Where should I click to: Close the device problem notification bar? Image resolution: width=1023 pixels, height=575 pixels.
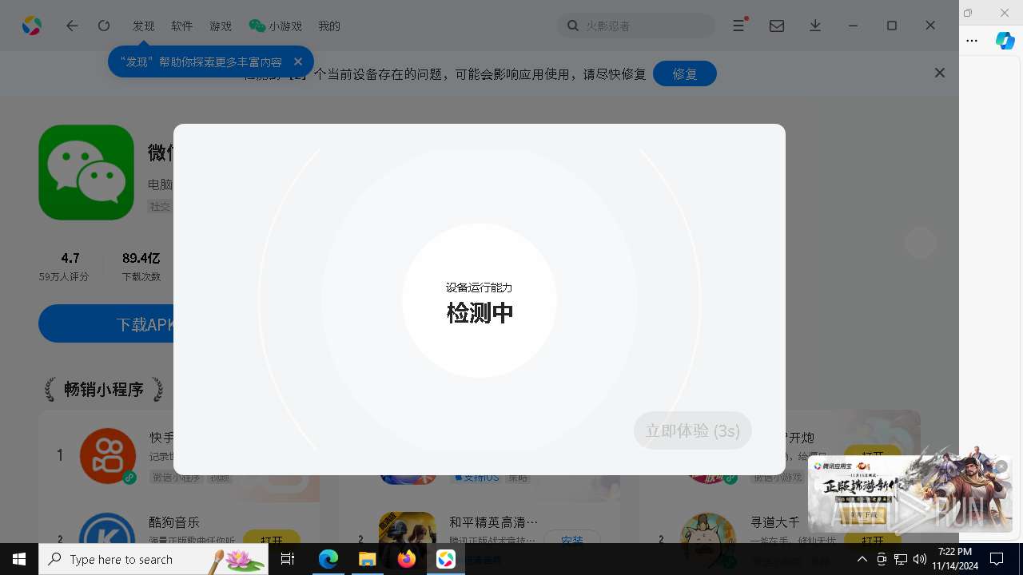click(x=940, y=73)
